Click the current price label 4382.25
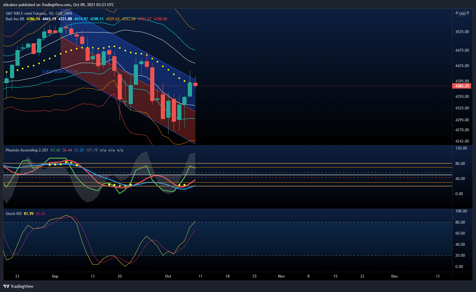Image resolution: width=476 pixels, height=292 pixels. coord(462,86)
